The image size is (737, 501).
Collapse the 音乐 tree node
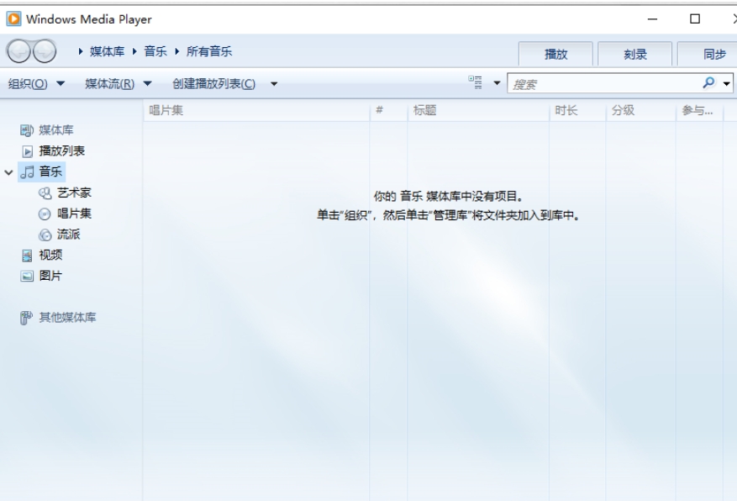[x=8, y=172]
